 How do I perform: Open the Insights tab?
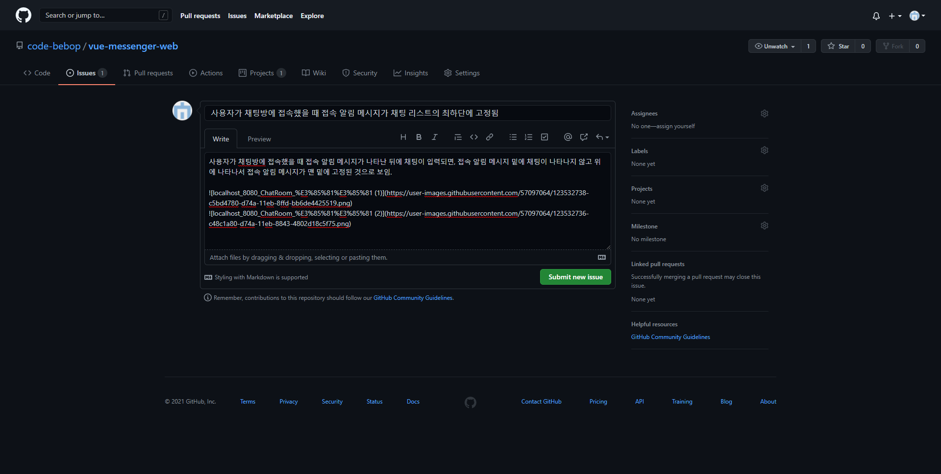411,73
